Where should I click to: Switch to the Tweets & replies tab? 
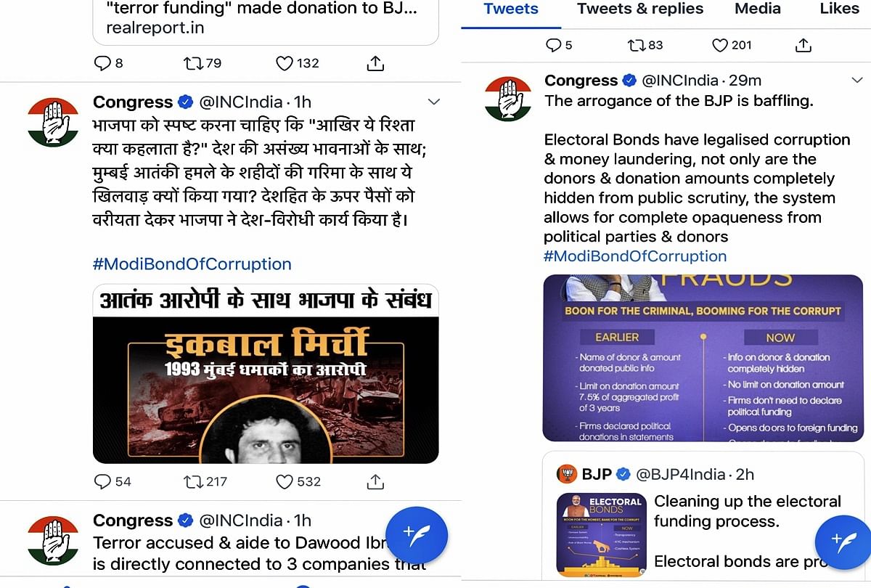(x=640, y=9)
